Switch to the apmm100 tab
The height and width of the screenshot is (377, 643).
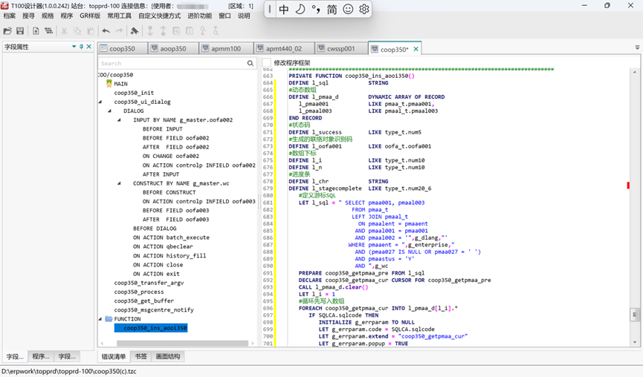pos(227,49)
